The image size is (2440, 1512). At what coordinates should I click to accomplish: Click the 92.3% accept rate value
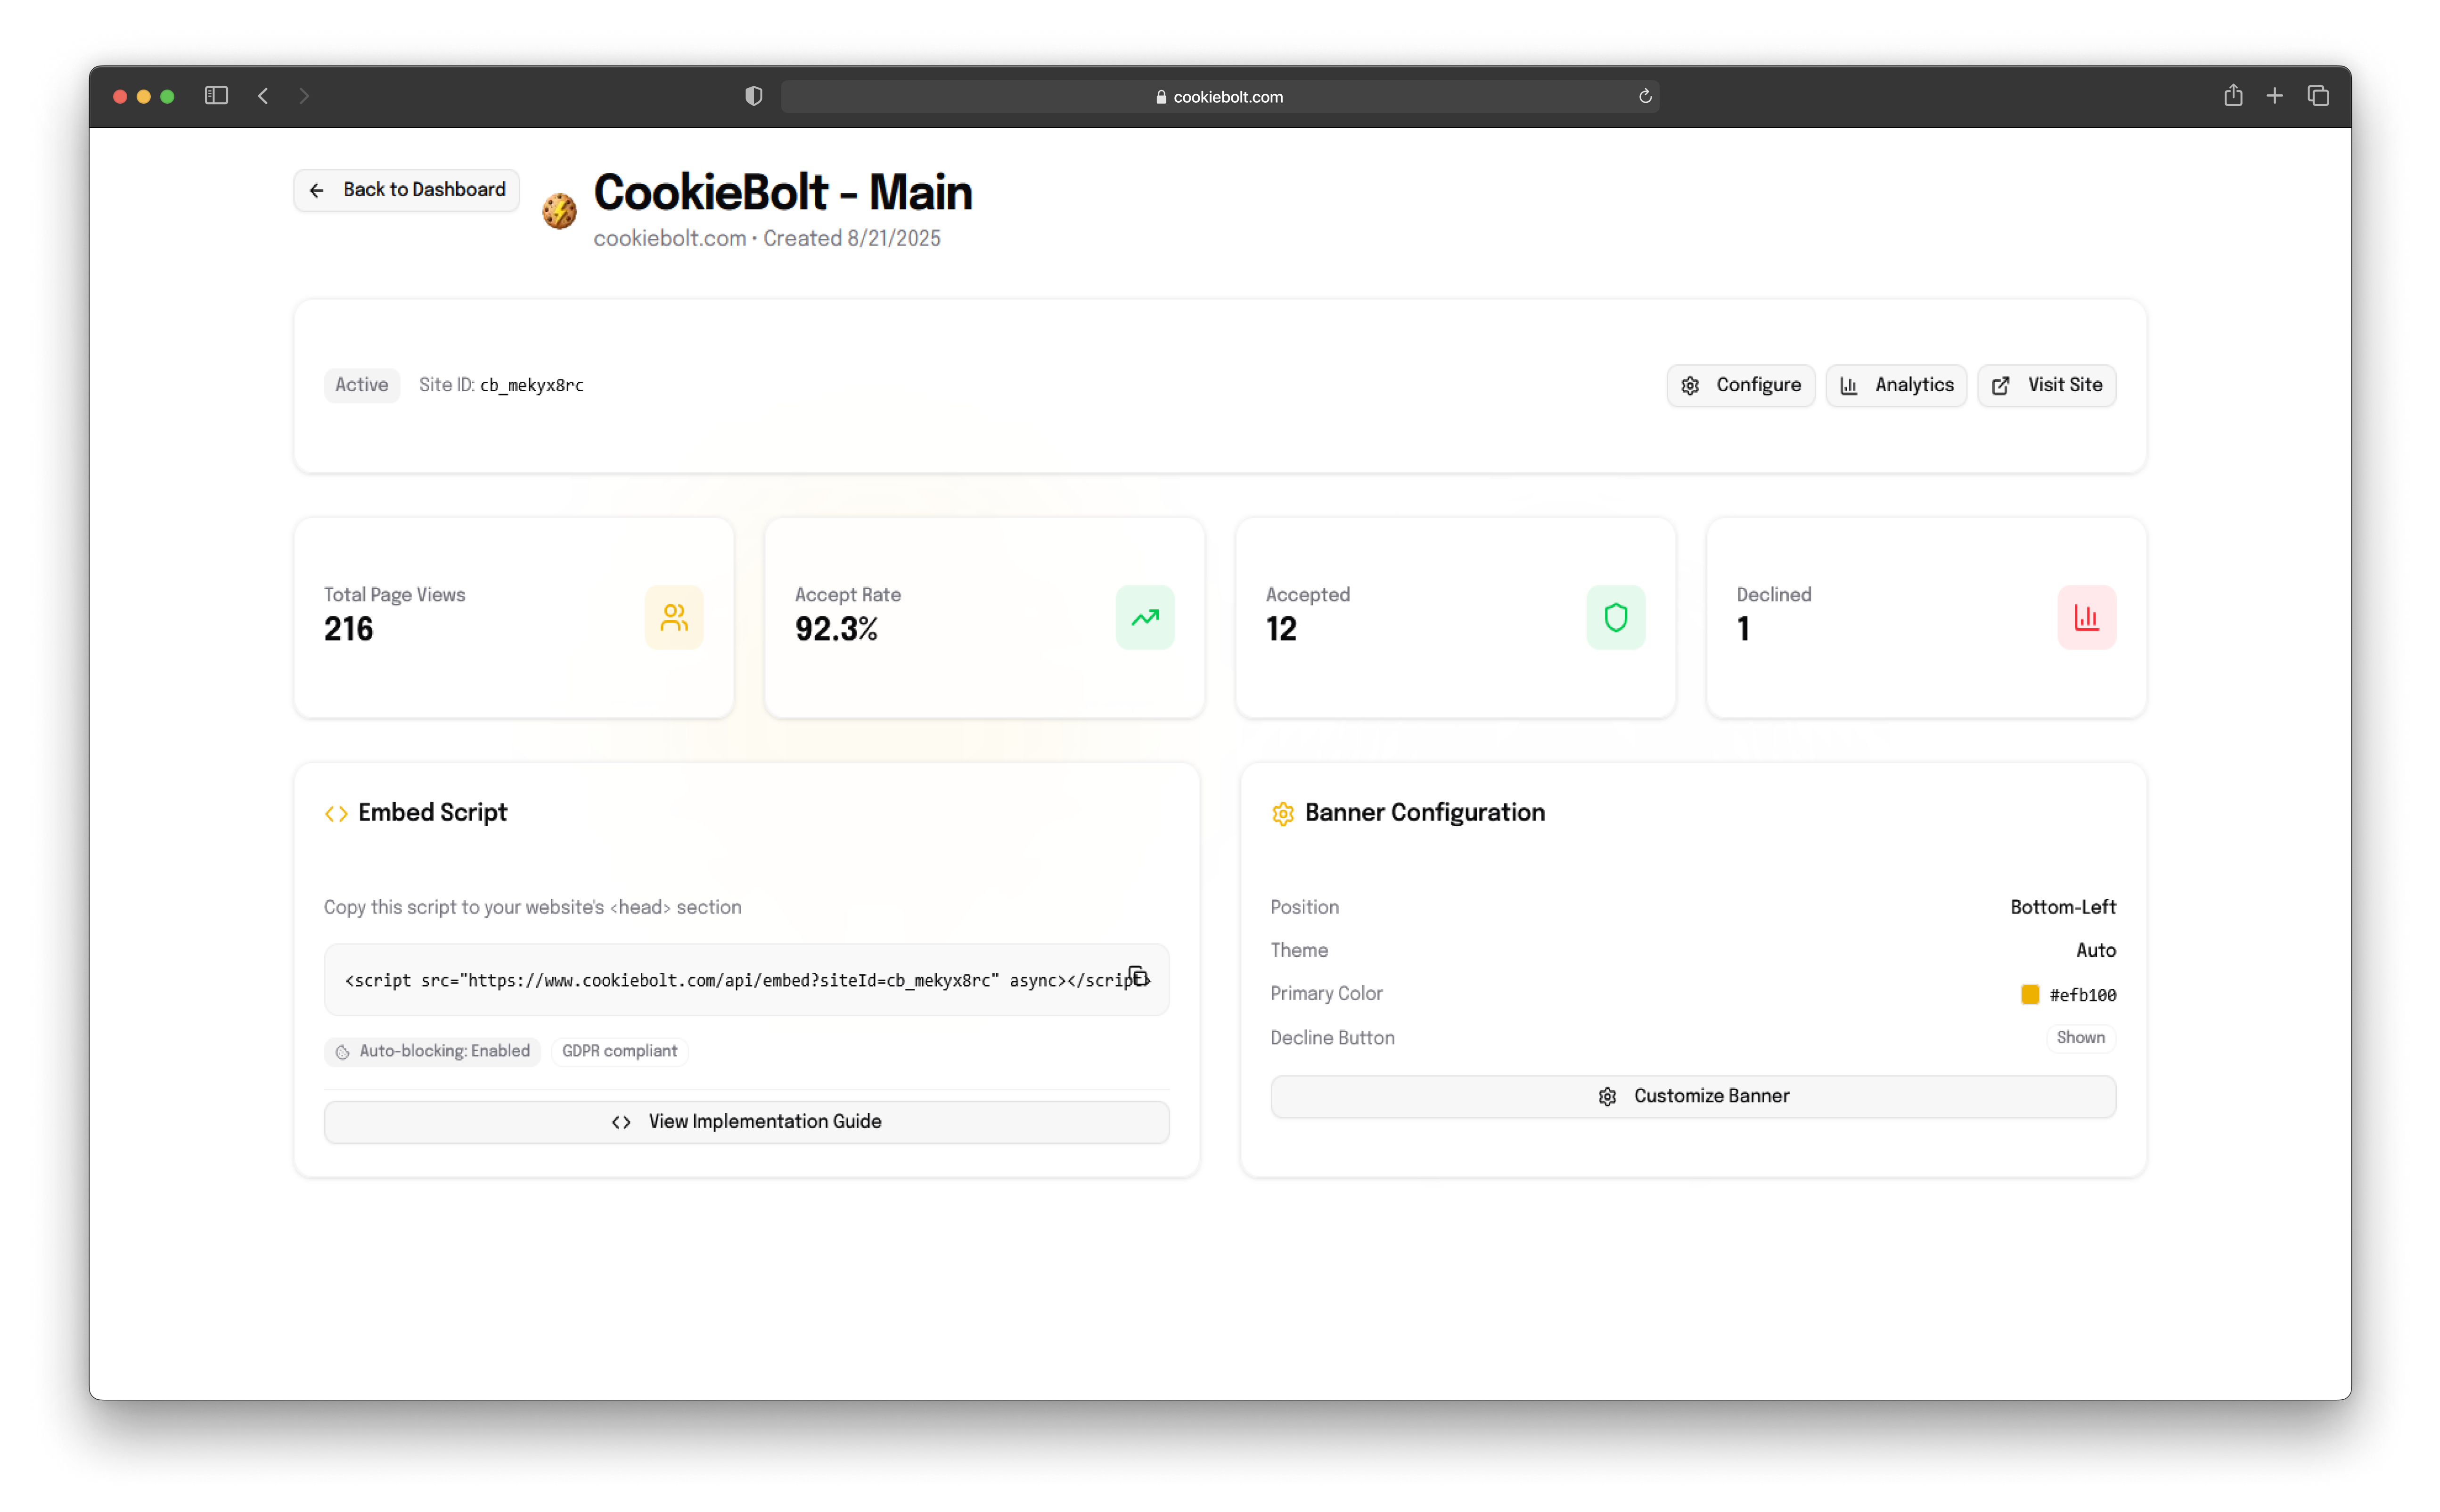click(x=835, y=629)
